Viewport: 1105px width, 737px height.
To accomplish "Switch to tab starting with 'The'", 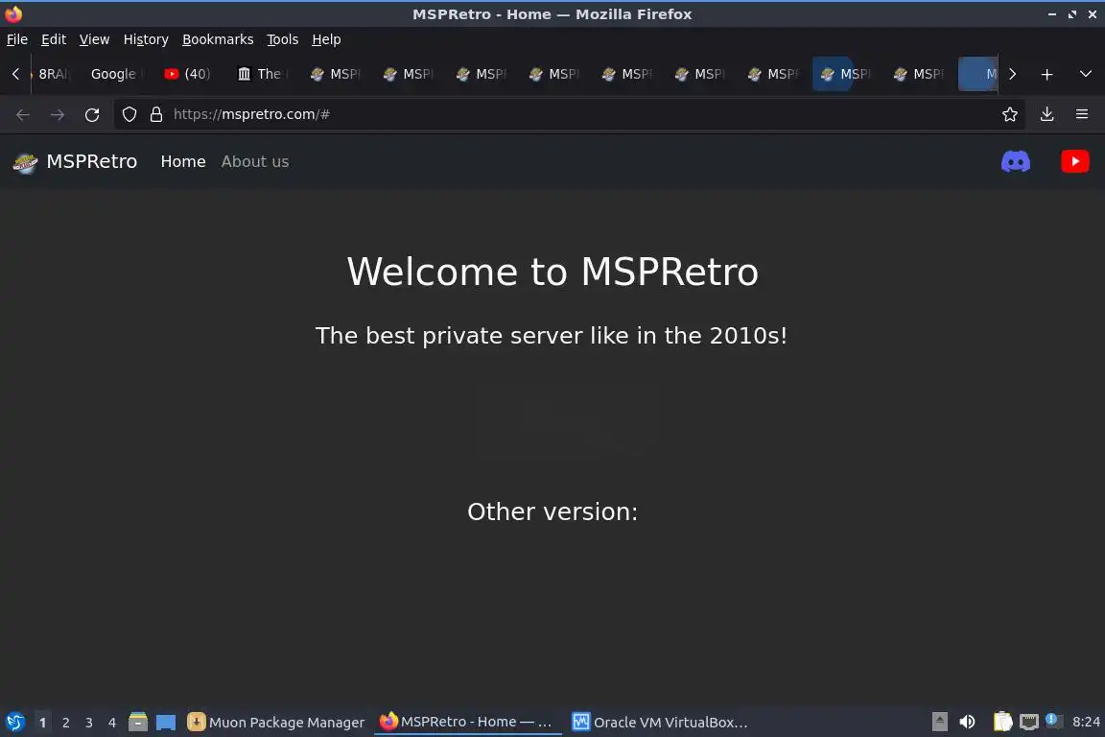I will pyautogui.click(x=262, y=74).
